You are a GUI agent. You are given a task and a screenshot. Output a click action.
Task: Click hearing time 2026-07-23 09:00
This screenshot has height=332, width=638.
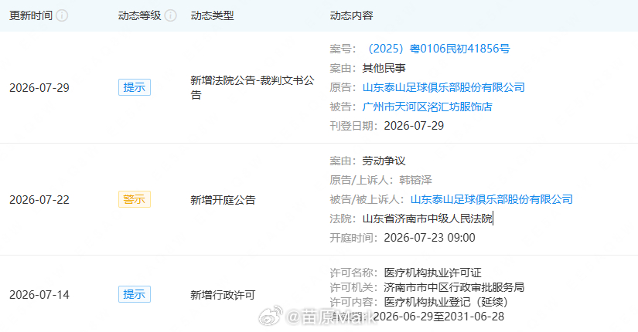click(x=430, y=238)
